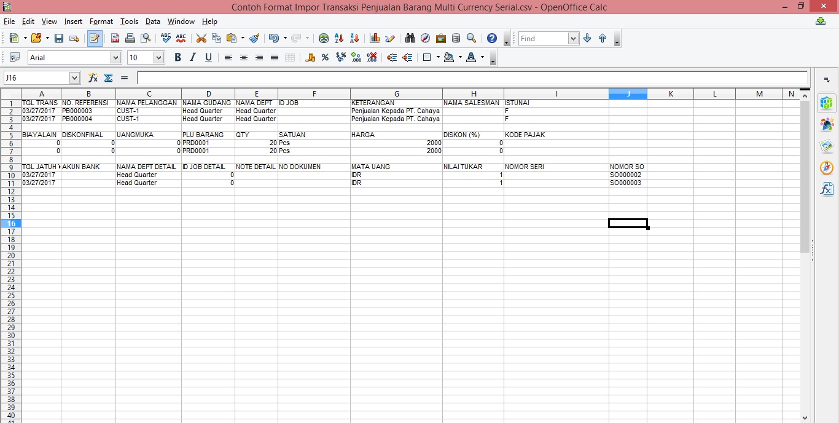
Task: Click the formula input line
Action: tap(472, 77)
